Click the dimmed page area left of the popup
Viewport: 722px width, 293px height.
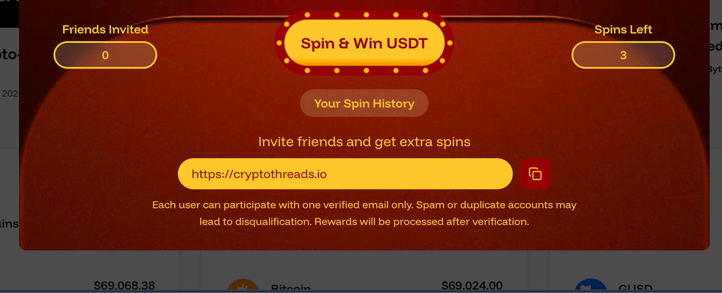tap(9, 185)
